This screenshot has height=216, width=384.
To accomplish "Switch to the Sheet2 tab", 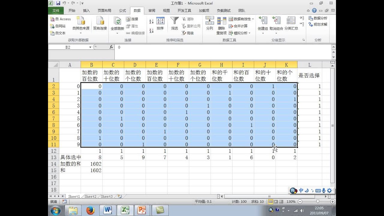I will coord(90,196).
